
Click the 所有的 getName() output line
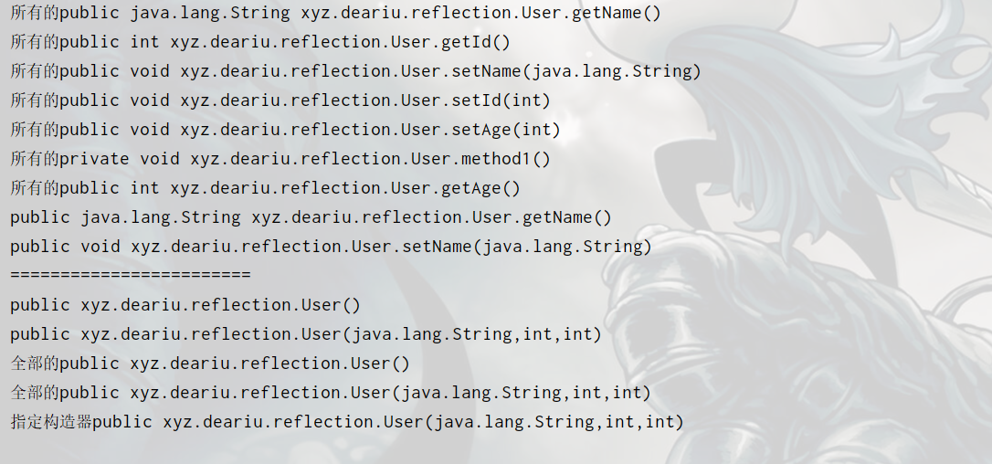[335, 13]
